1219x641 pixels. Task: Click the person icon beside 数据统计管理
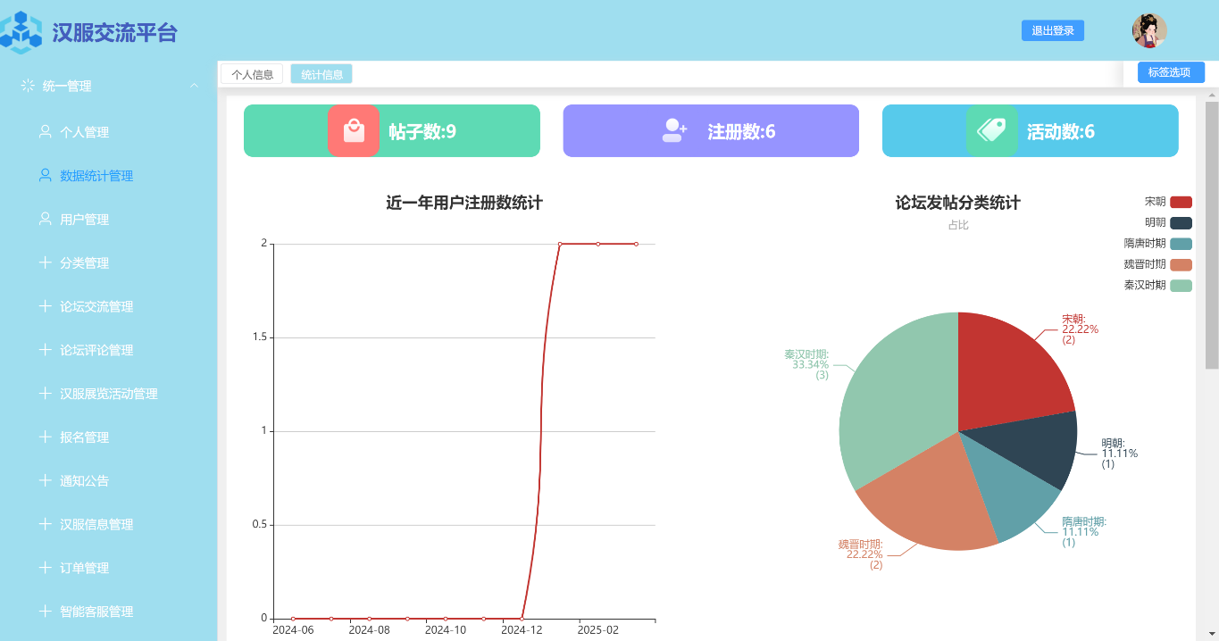[45, 175]
